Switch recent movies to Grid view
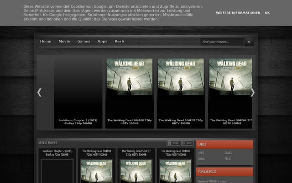Viewport: 292px width, 183px height. pos(173,143)
